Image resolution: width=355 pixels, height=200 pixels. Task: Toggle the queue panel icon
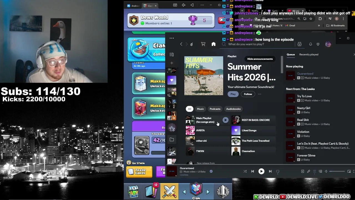point(314,171)
